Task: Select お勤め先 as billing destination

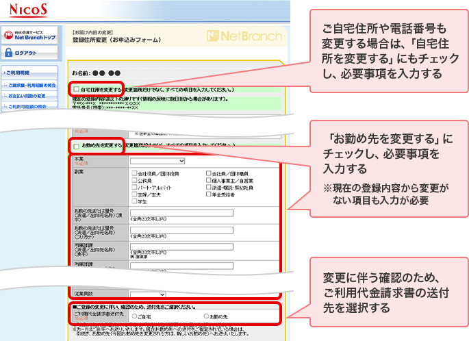Action: click(x=207, y=317)
